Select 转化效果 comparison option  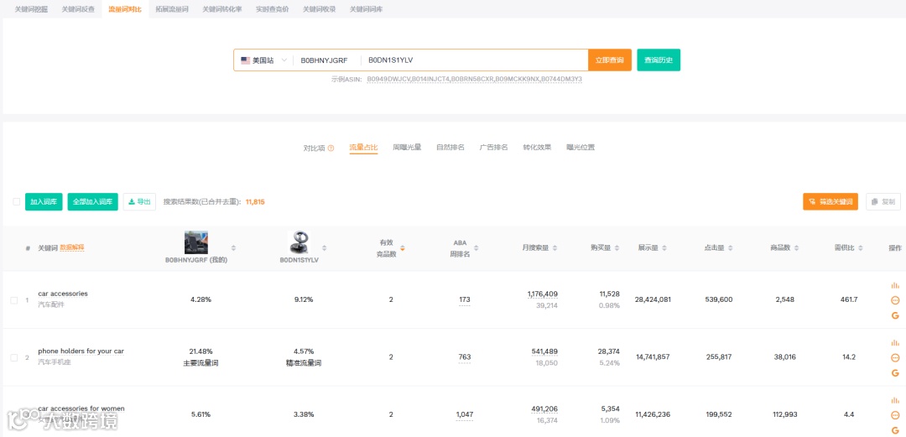538,148
